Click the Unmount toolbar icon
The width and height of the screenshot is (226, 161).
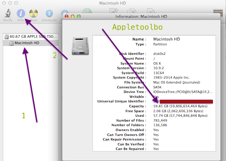(x=49, y=13)
